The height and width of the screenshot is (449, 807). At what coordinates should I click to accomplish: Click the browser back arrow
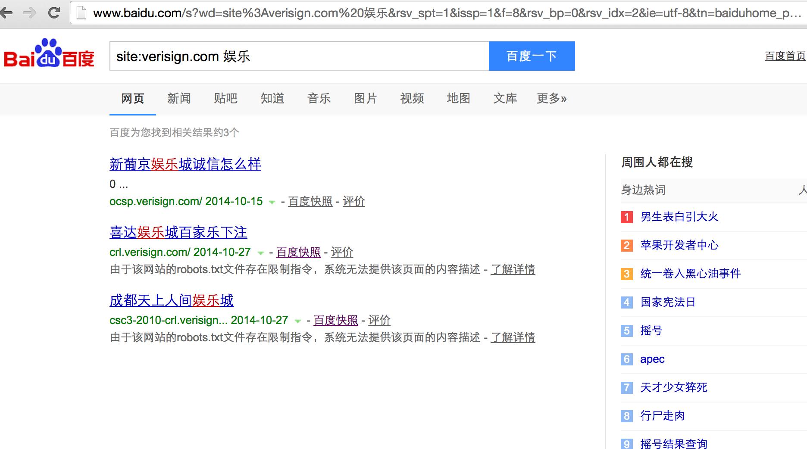click(6, 13)
